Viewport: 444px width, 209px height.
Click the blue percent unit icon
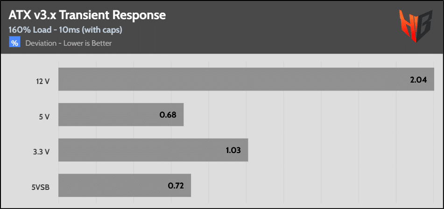point(15,43)
